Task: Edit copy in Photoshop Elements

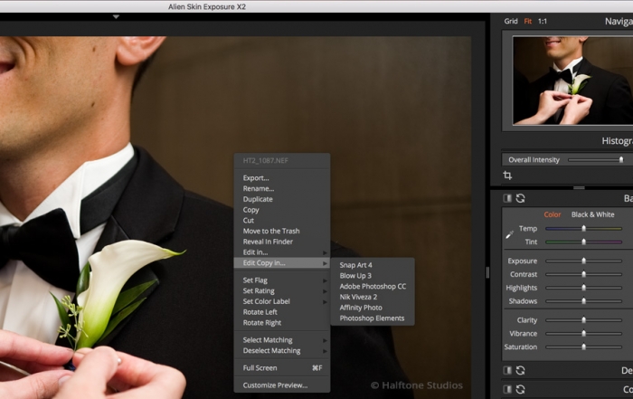Action: 373,318
